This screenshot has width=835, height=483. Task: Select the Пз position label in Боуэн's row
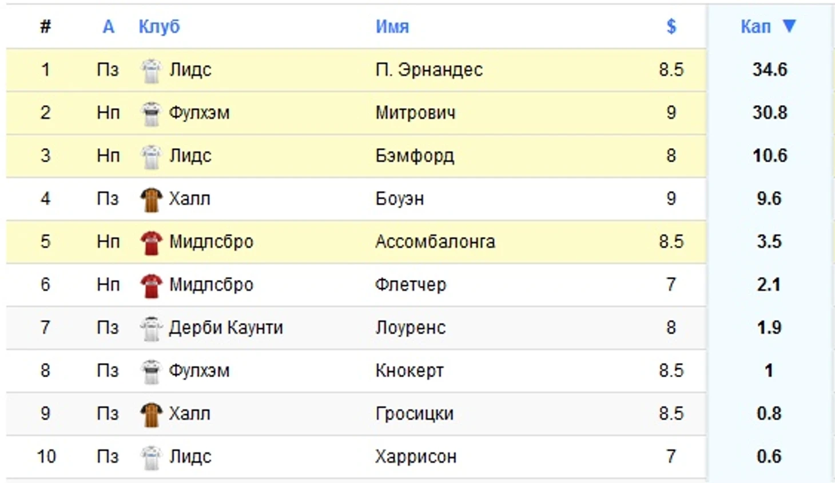coord(109,198)
